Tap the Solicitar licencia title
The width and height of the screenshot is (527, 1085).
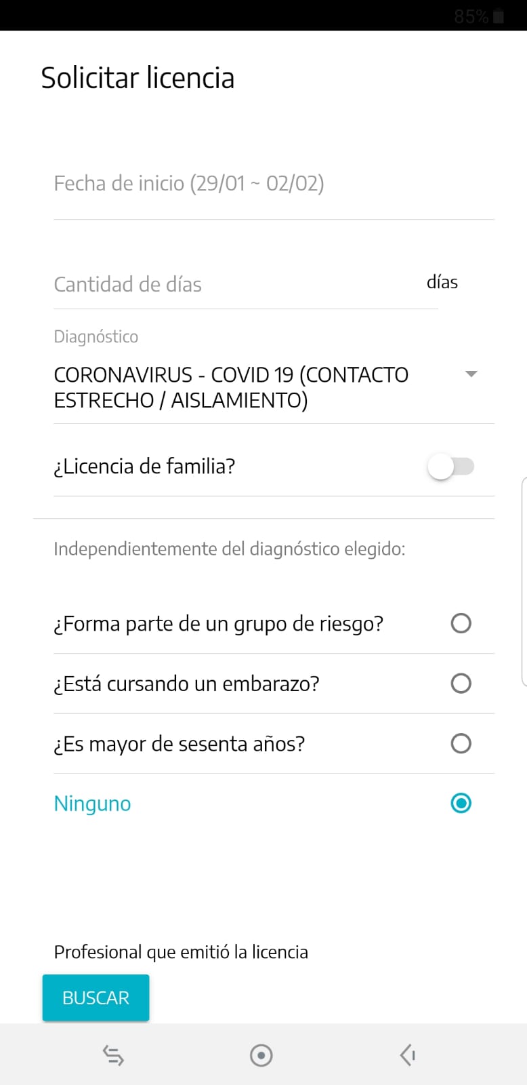(x=138, y=78)
